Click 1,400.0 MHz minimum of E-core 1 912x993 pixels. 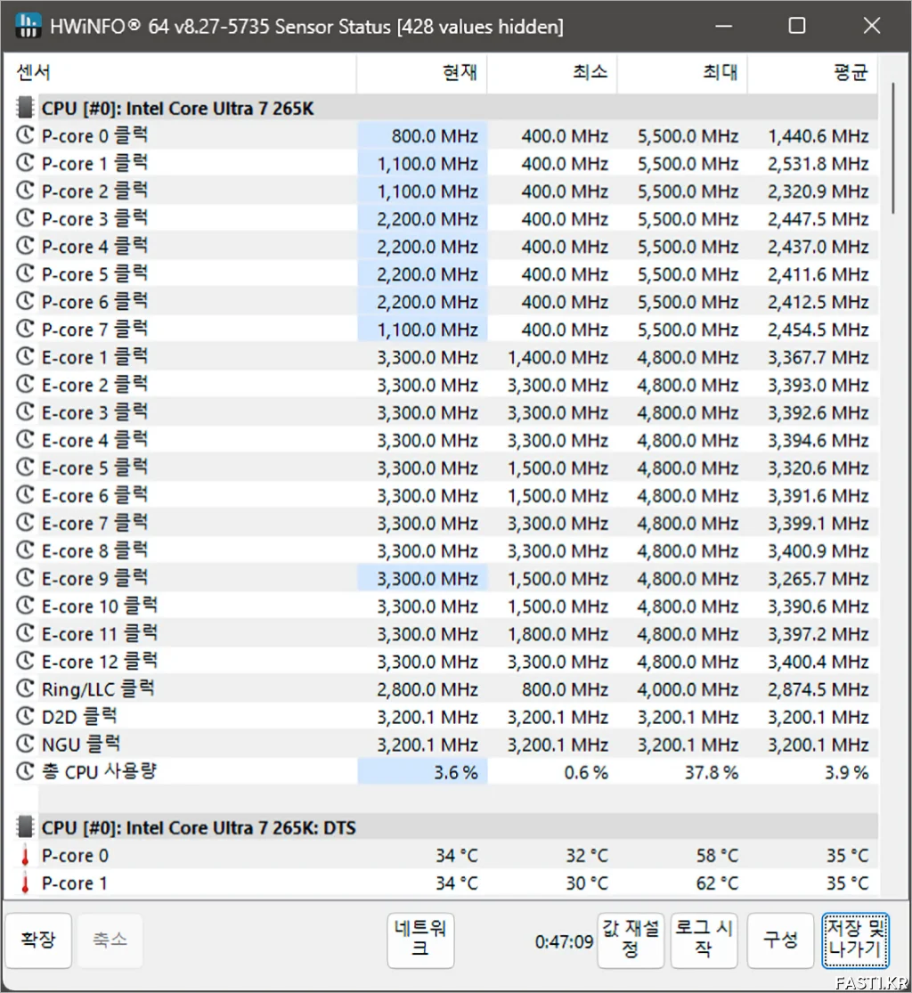[x=558, y=357]
